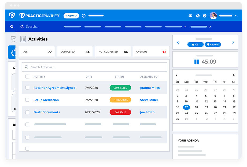Show the All 77 activities filter
Viewport: 247px width, 167px height.
click(37, 52)
